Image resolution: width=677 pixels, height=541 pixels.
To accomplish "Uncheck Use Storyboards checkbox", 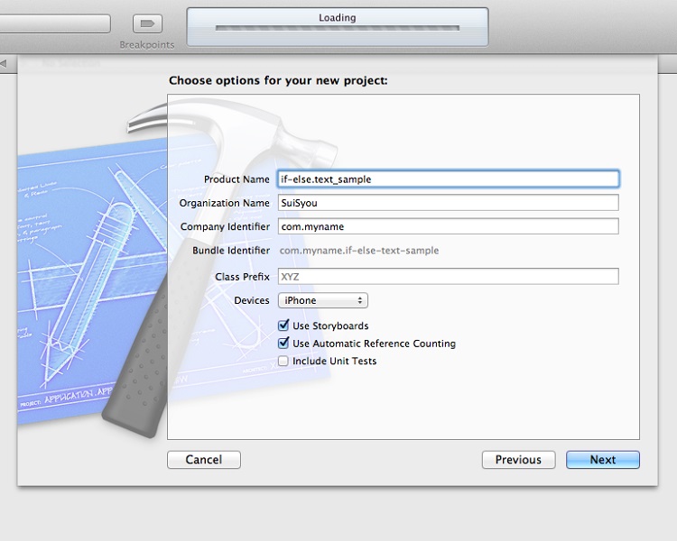I will (283, 326).
